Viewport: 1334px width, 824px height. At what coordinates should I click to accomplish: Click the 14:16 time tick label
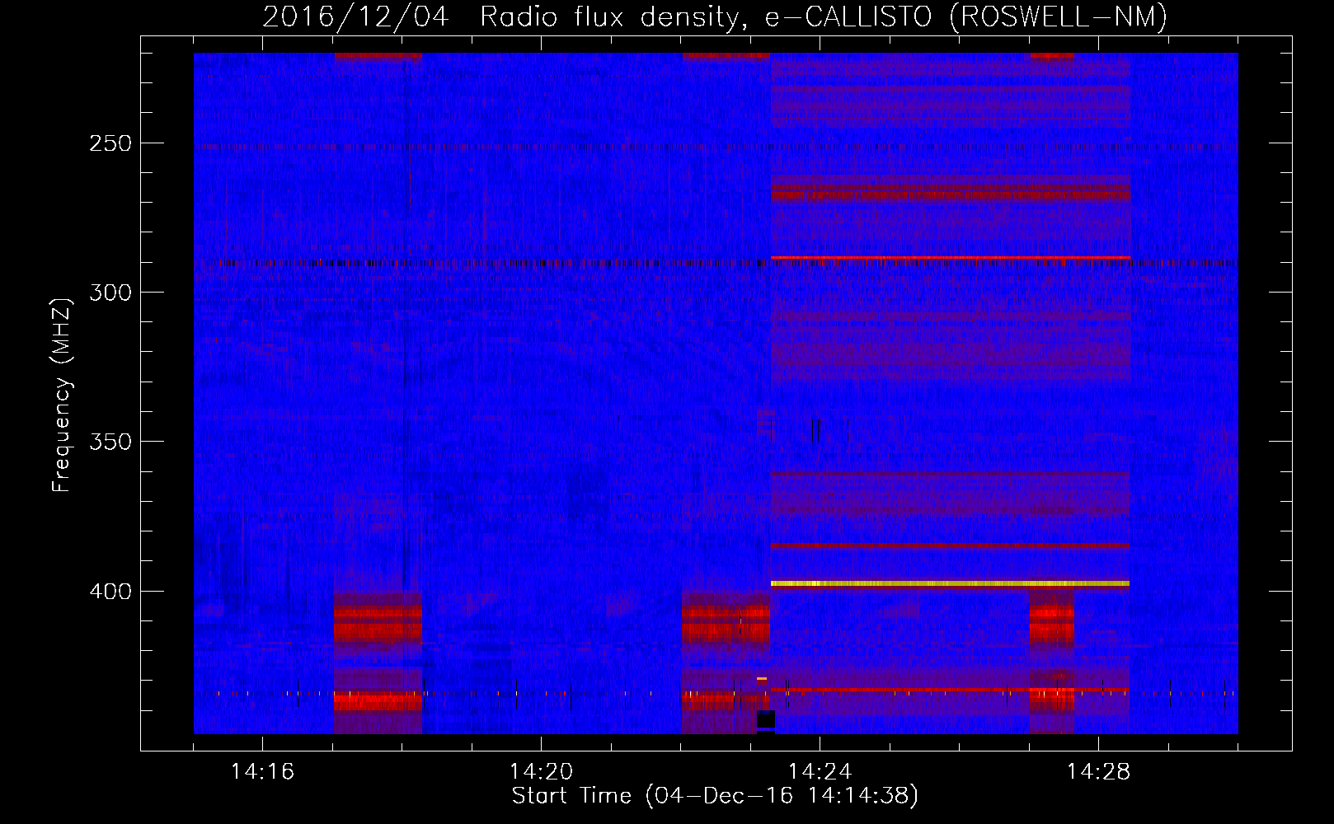pos(262,772)
